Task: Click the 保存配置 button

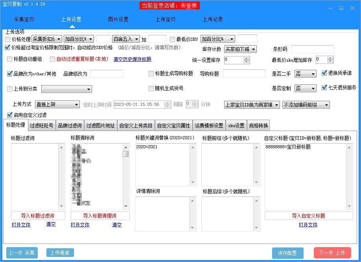Action: pyautogui.click(x=287, y=253)
